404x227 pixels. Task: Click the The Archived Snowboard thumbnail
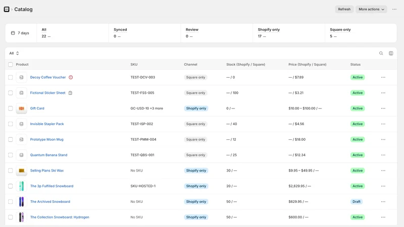coord(21,201)
